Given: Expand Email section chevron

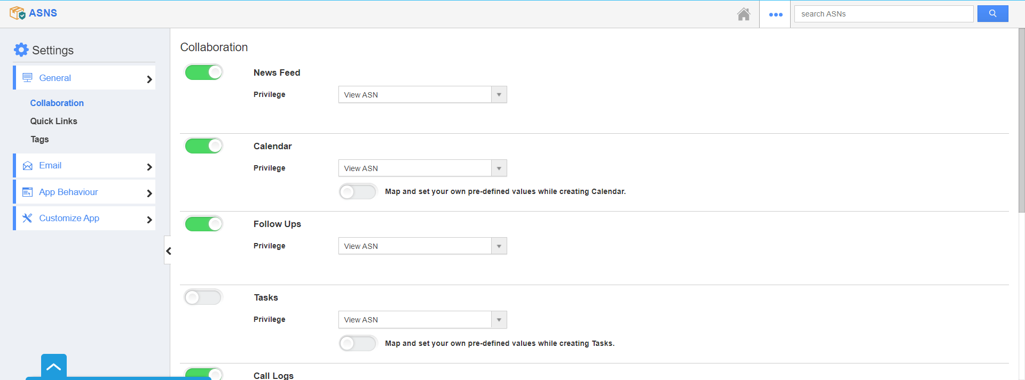Looking at the screenshot, I should (149, 167).
